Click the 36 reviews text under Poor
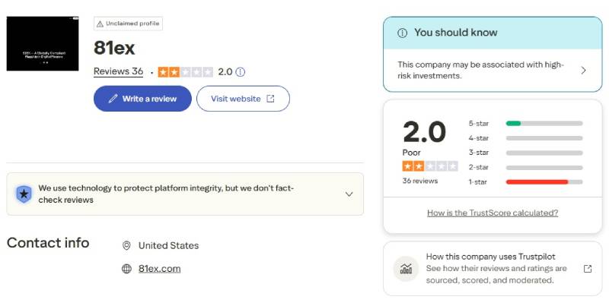This screenshot has height=306, width=609. point(420,181)
